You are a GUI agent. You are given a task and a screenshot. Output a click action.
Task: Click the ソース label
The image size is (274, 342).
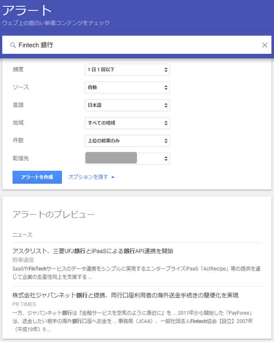(21, 87)
